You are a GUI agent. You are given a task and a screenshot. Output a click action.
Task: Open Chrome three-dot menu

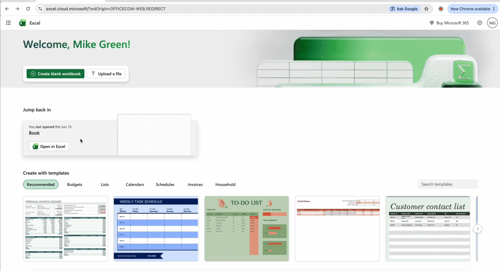[494, 9]
